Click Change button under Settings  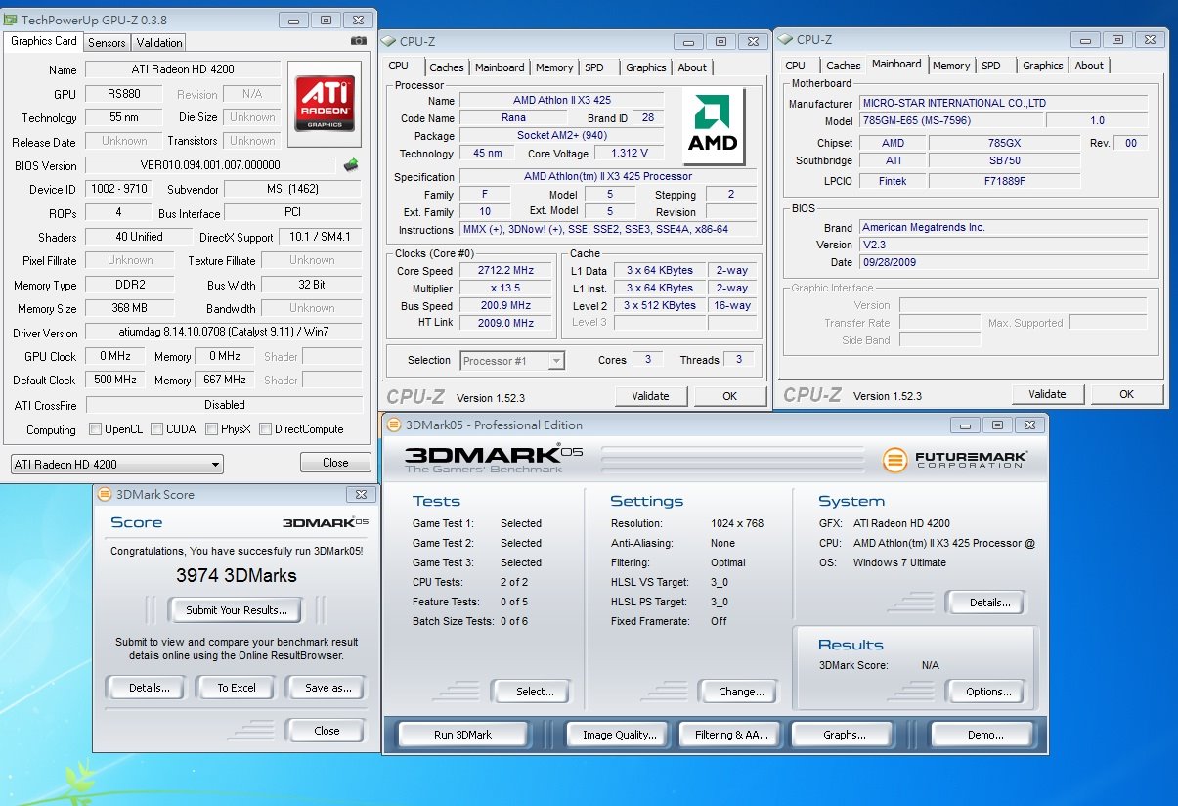coord(741,692)
